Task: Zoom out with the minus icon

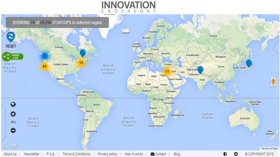Action: point(13,130)
